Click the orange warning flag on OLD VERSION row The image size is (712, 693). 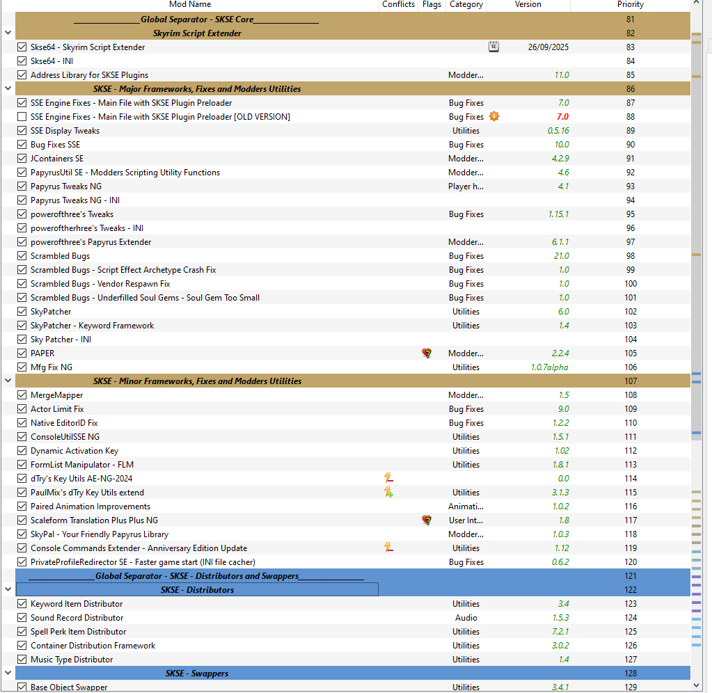(494, 117)
